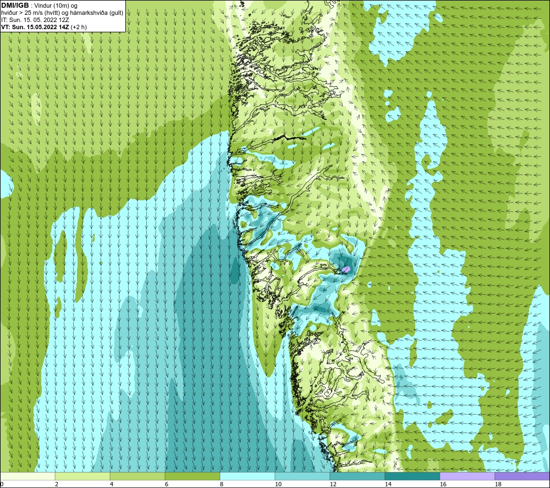
Task: Click the 'hviður > 25 m/s' legend line
Action: click(x=62, y=13)
